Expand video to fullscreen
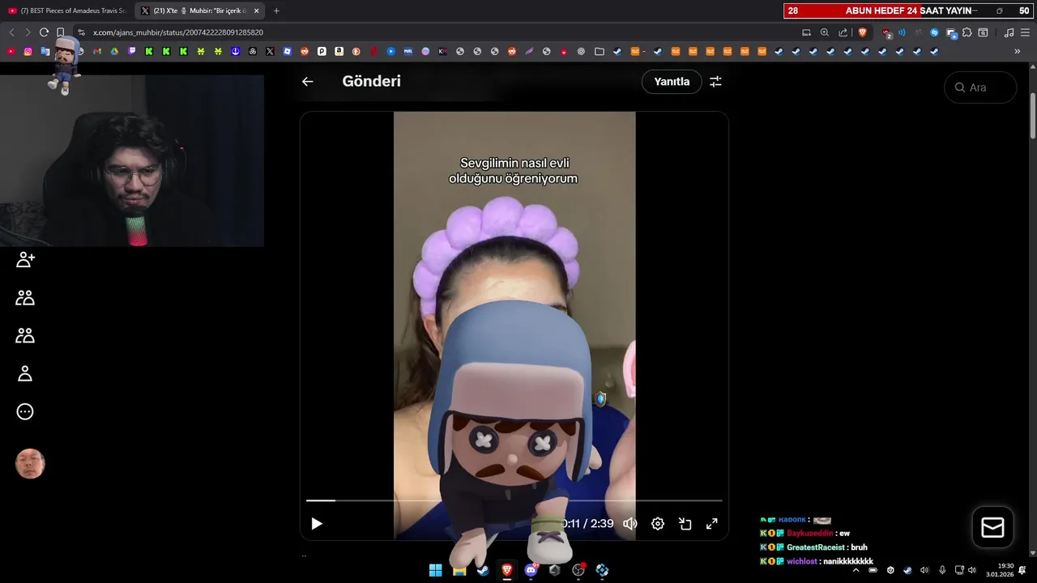Screen dimensions: 1037x583 tap(711, 524)
